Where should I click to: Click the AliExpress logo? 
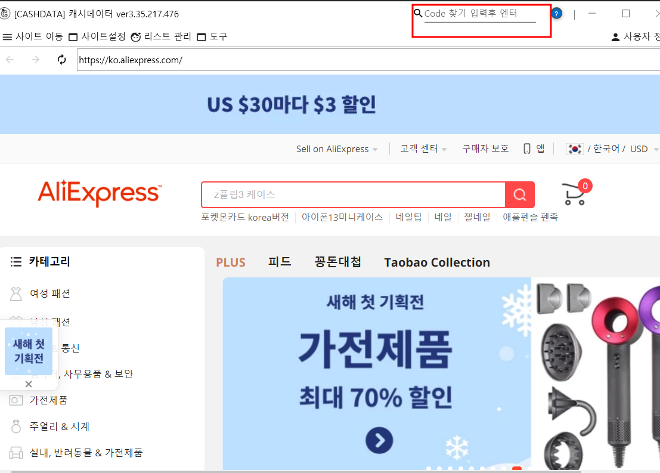point(100,193)
